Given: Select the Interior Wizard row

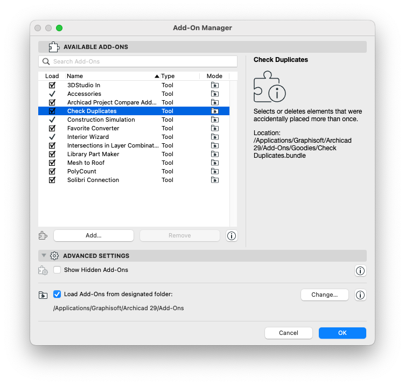Looking at the screenshot, I should pos(134,137).
